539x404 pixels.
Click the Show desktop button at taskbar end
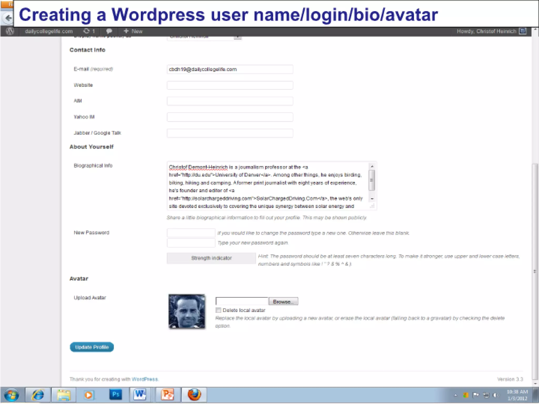pos(536,395)
